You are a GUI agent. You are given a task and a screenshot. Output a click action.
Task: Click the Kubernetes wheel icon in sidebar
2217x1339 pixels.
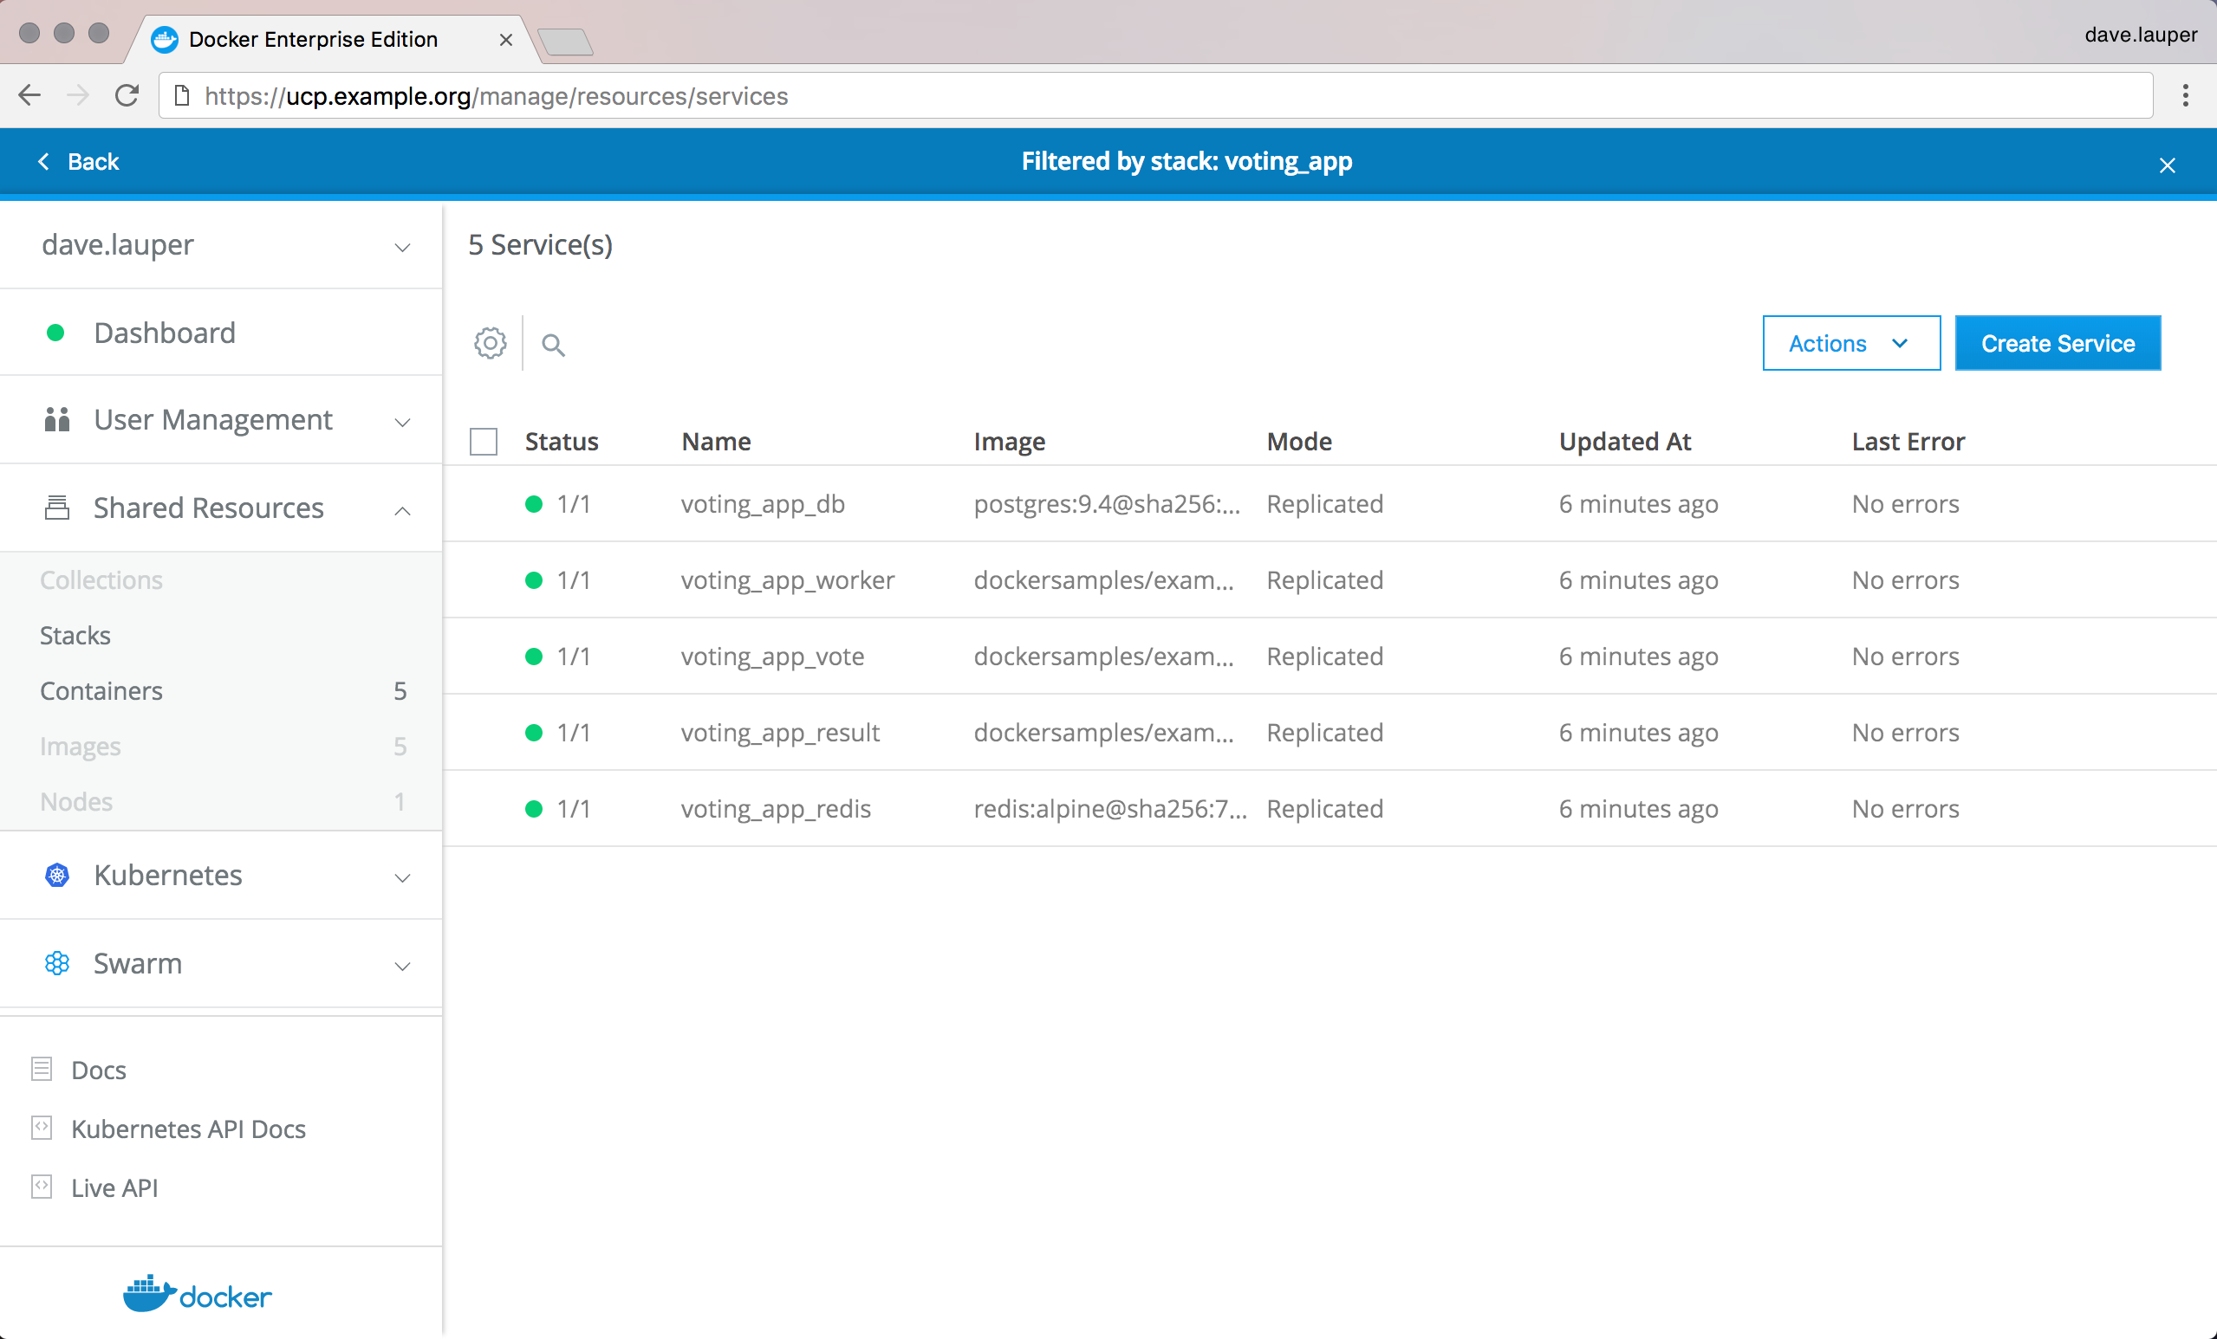pos(56,875)
